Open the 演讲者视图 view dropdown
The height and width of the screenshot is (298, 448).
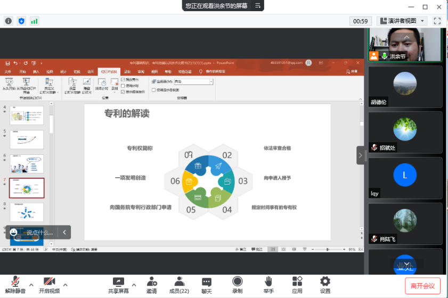point(402,21)
